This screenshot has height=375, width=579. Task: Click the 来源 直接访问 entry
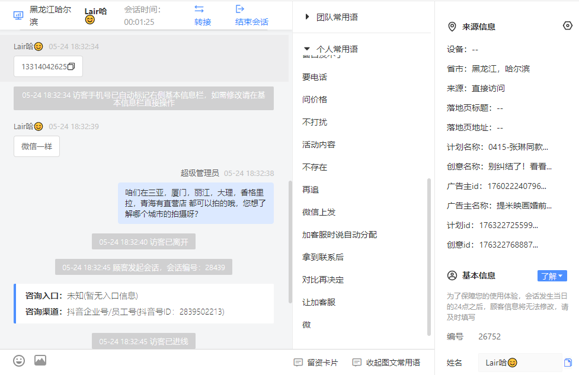pos(476,89)
